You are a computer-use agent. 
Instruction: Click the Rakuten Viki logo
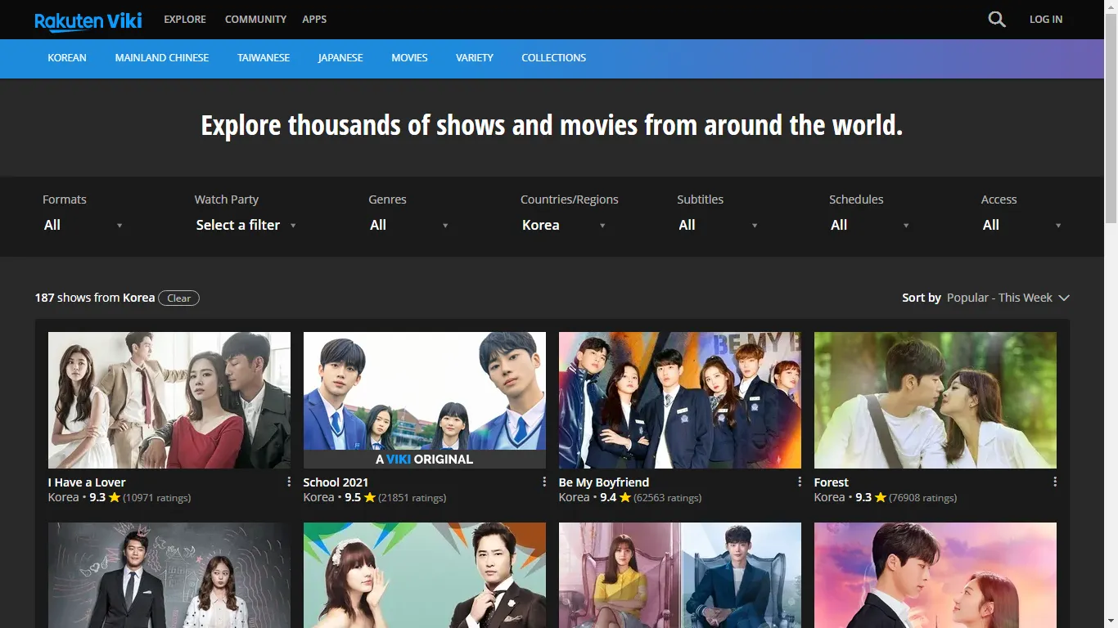[88, 20]
